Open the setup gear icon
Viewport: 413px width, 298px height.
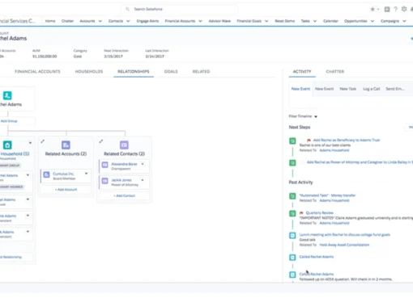pyautogui.click(x=404, y=9)
